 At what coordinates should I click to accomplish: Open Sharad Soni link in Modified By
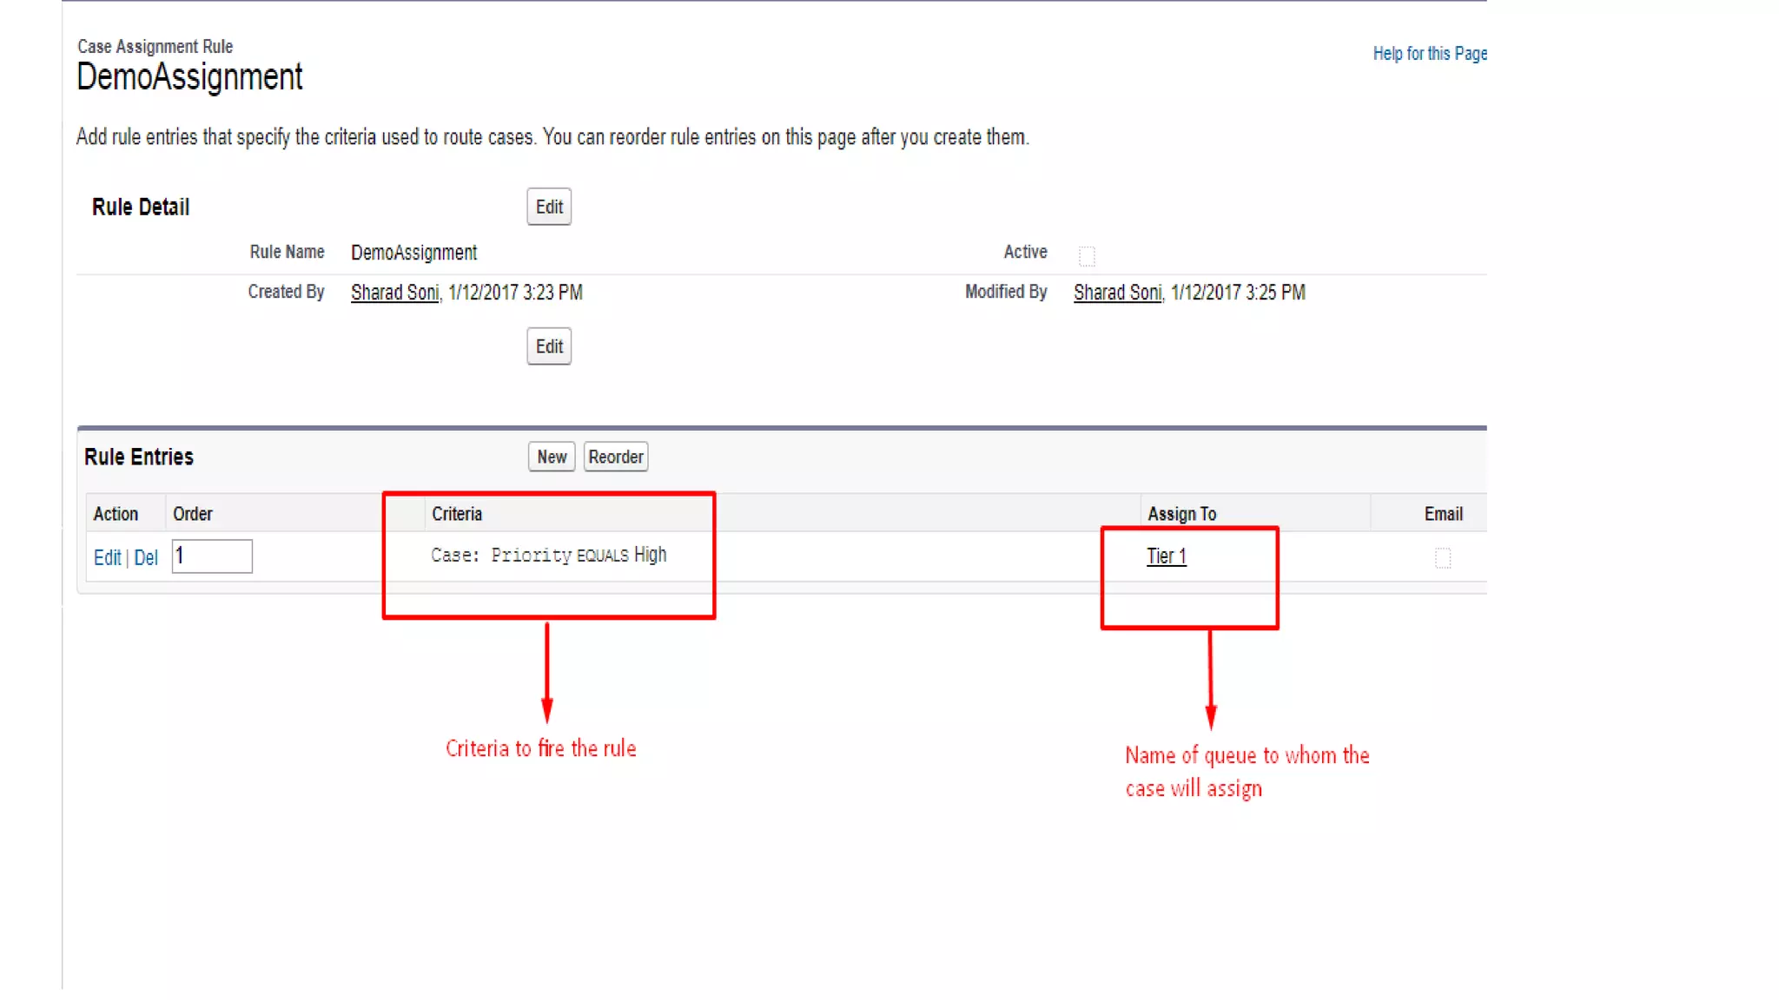(1118, 293)
